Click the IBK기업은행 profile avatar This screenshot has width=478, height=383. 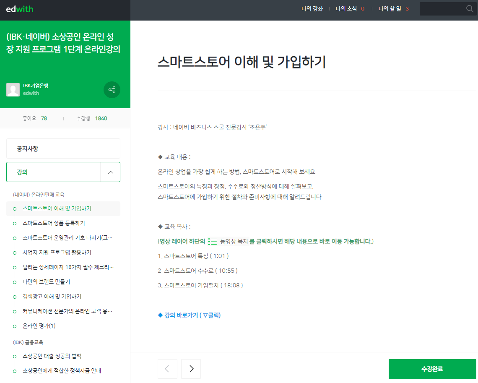[x=13, y=90]
